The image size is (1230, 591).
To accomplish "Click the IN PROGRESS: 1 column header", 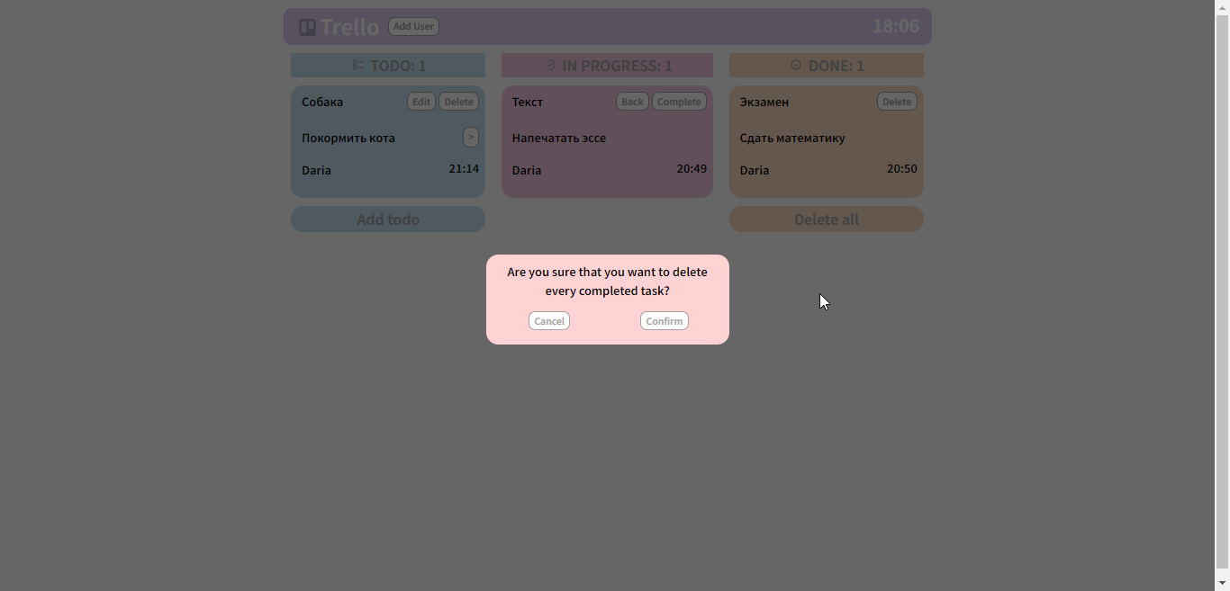I will click(x=607, y=65).
